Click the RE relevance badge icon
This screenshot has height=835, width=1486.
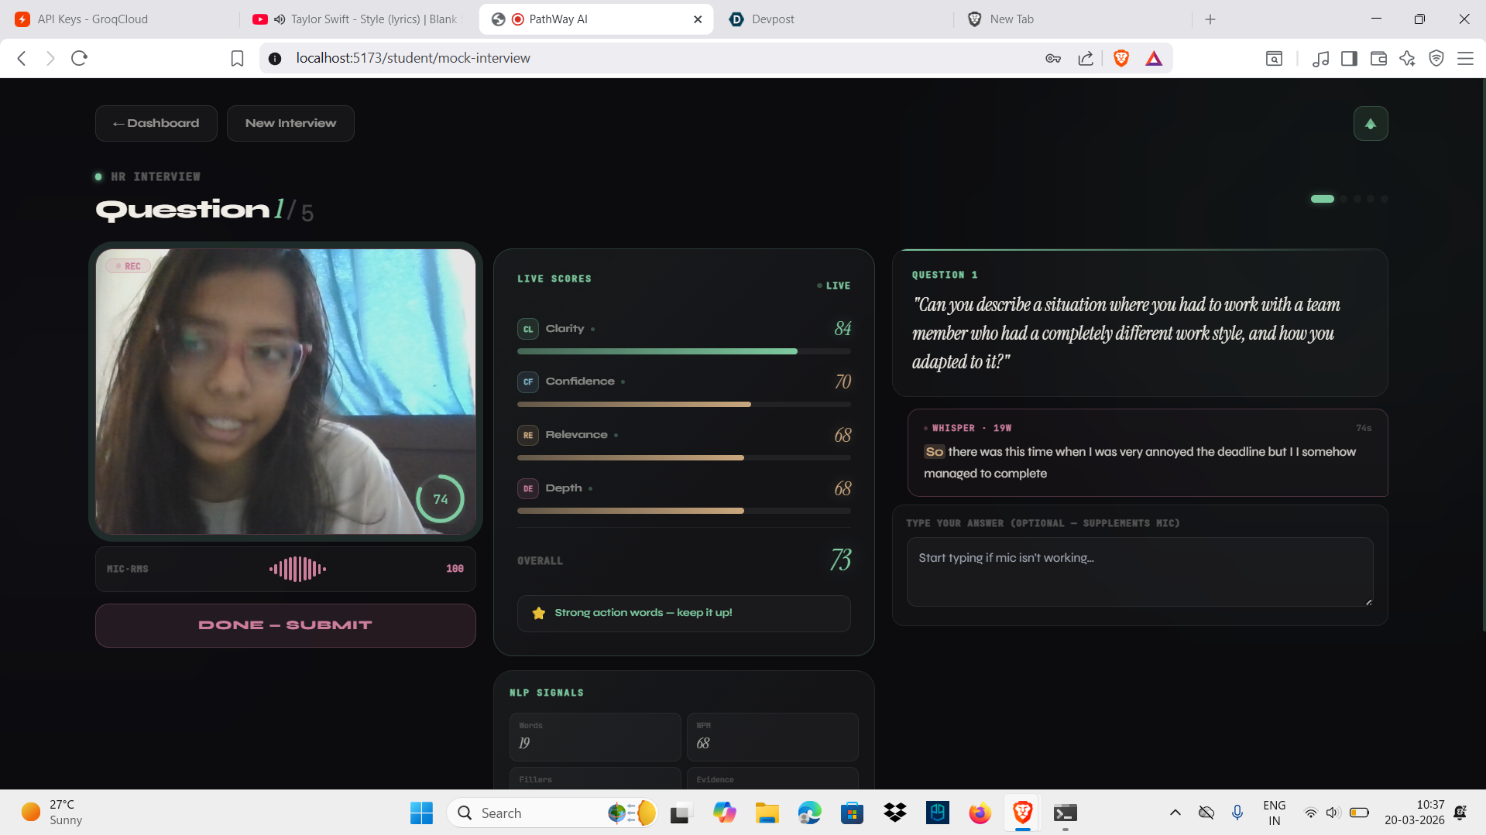pyautogui.click(x=527, y=435)
